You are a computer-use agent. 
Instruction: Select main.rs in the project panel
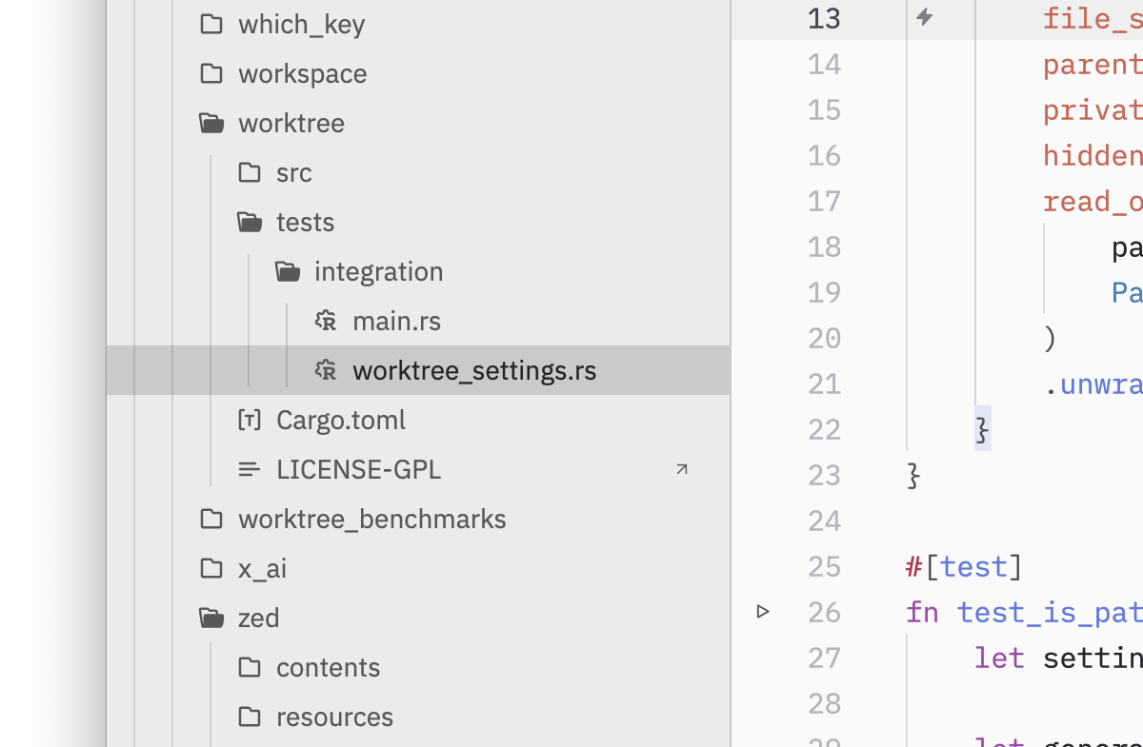[x=397, y=321]
